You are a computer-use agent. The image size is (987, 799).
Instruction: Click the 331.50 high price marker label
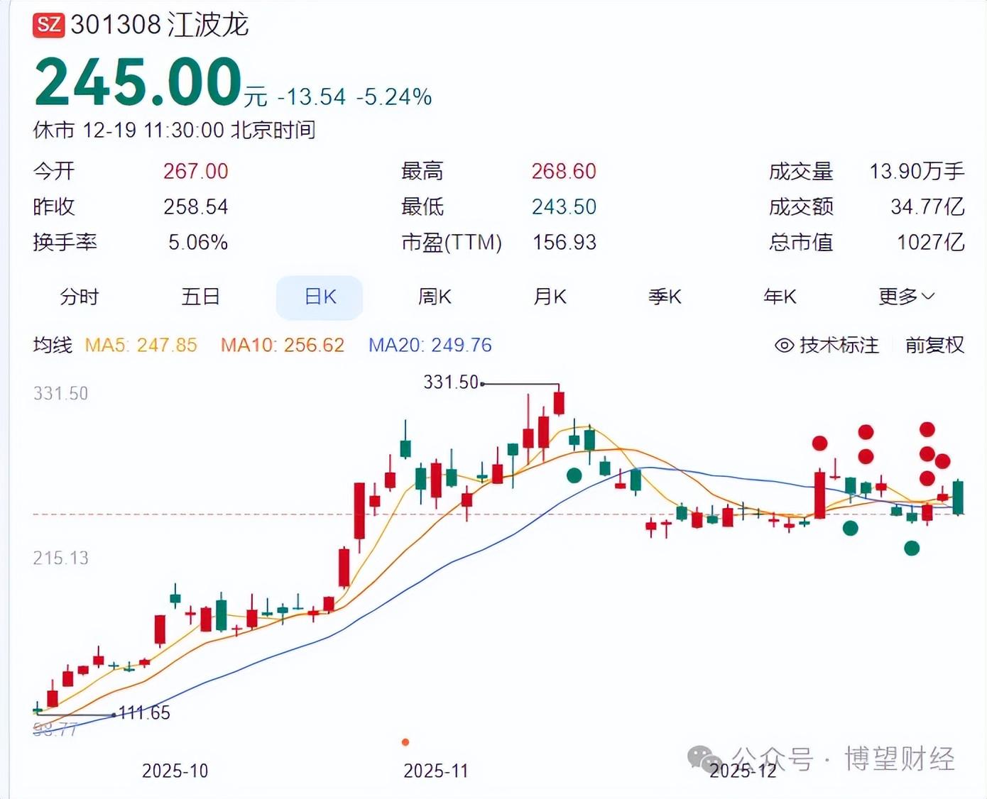tap(450, 382)
